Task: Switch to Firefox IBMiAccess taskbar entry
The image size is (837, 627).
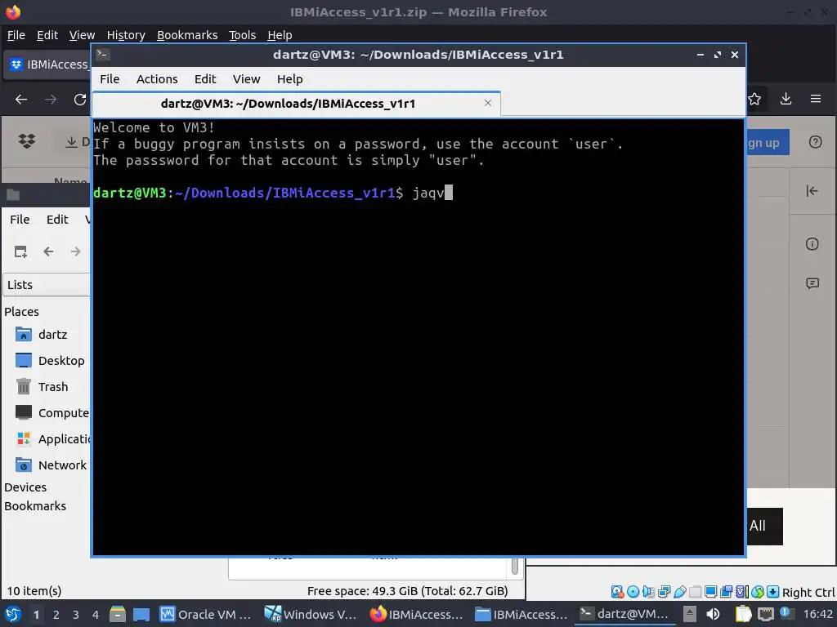Action: pyautogui.click(x=416, y=615)
